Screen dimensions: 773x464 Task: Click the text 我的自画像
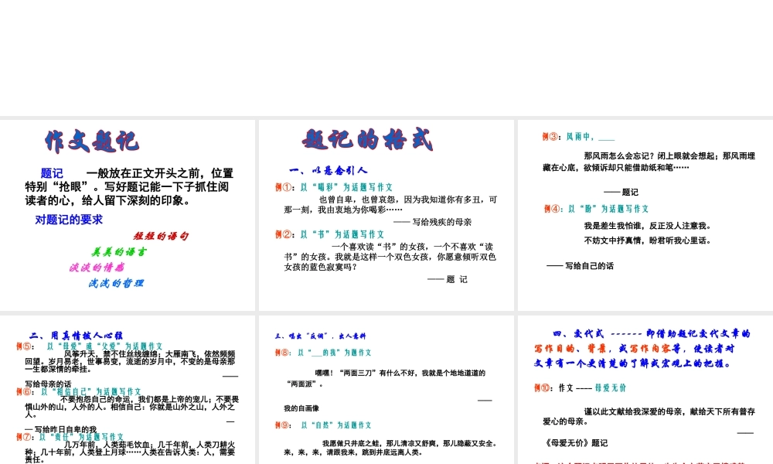click(x=301, y=408)
